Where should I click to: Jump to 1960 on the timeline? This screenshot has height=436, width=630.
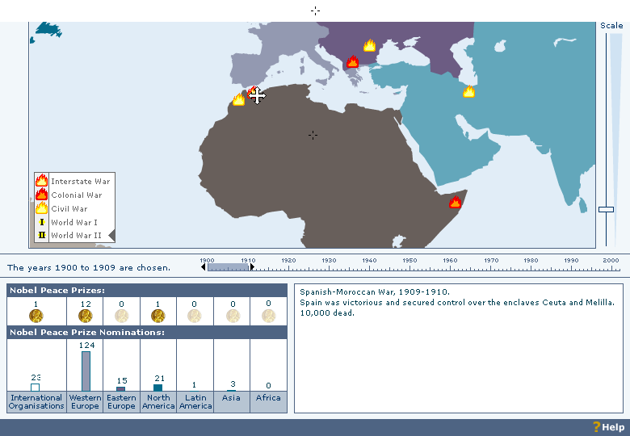(450, 261)
